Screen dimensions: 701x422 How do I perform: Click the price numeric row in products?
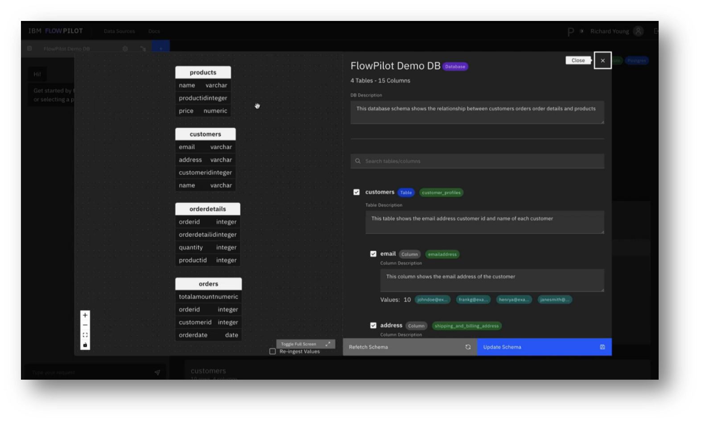[x=203, y=111]
